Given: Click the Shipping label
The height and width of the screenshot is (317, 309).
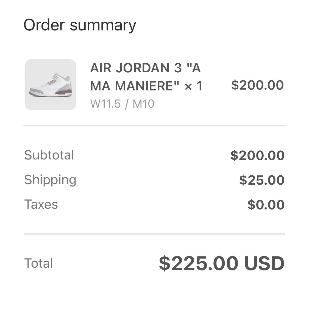Looking at the screenshot, I should click(50, 180).
